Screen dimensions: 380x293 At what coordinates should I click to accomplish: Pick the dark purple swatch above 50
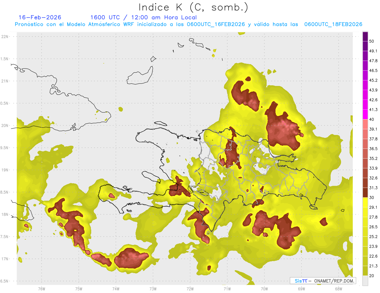[x=365, y=36]
